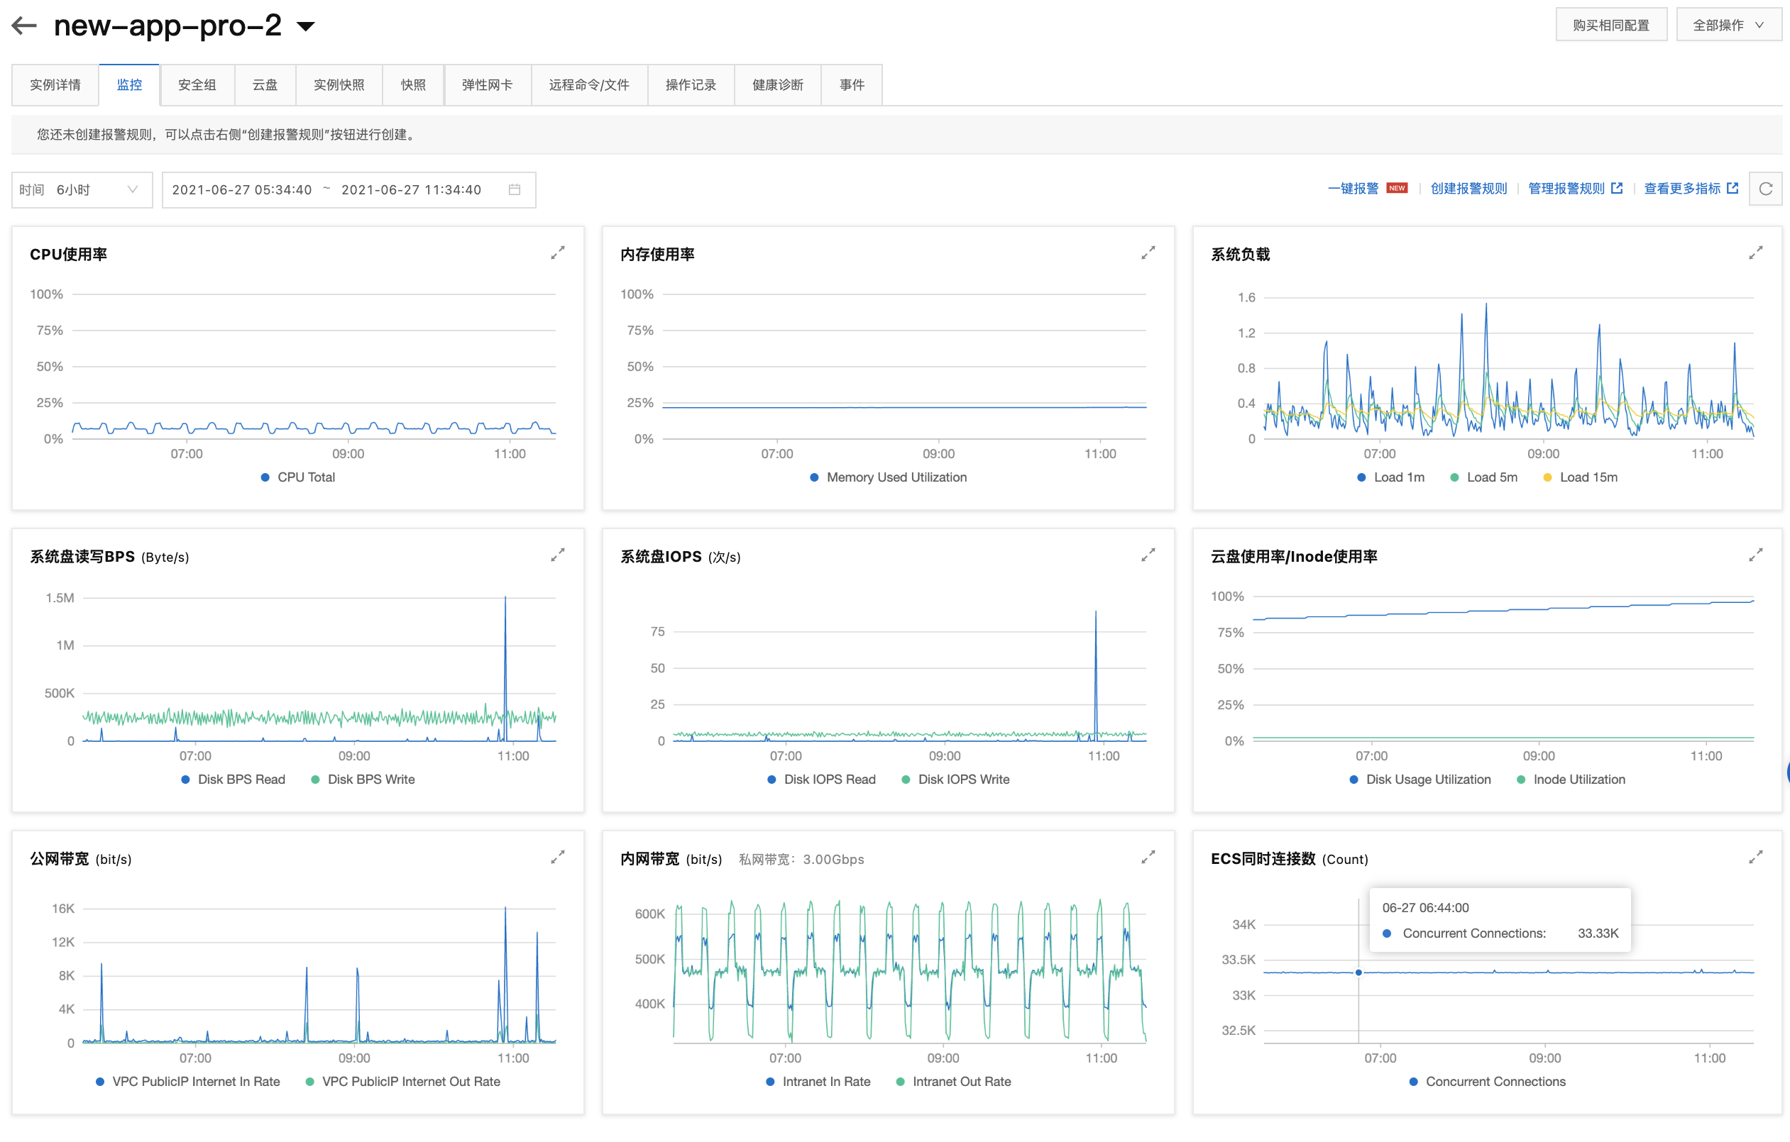Toggle the Disk Usage Utilization legend series
1790x1142 pixels.
pos(1420,780)
